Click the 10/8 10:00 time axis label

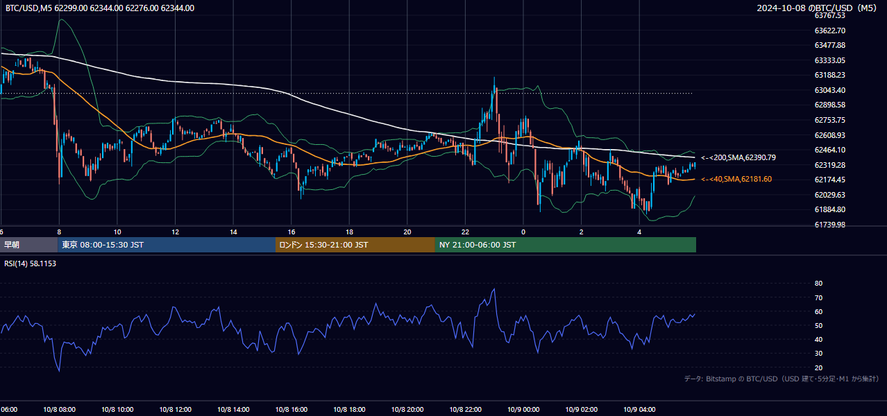(117, 409)
